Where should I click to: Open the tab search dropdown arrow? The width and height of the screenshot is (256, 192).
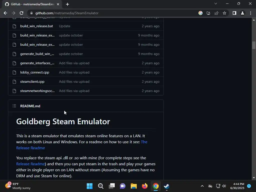[216, 3]
